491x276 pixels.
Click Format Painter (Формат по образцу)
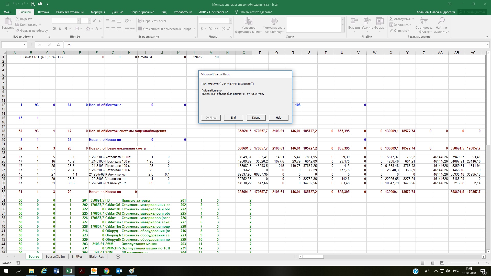[32, 31]
